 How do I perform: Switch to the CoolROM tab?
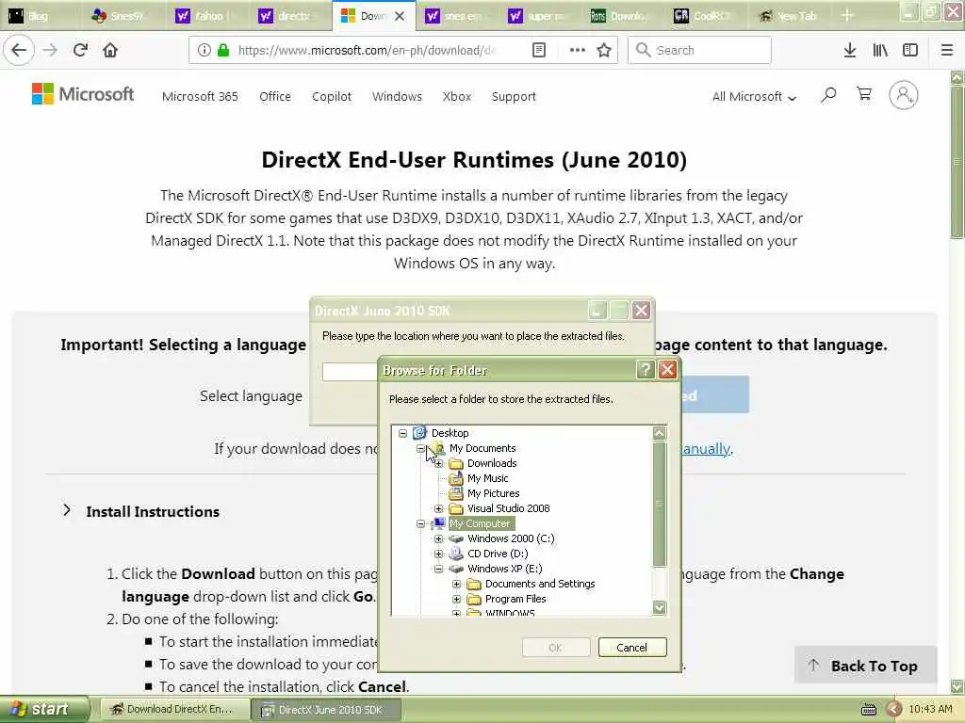[708, 16]
